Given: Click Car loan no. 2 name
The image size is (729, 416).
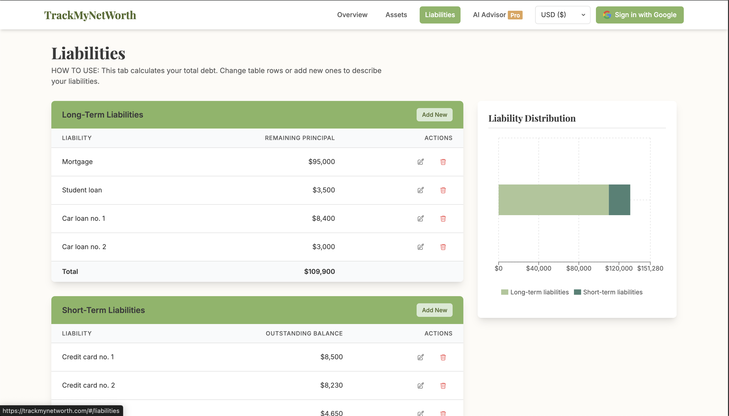Looking at the screenshot, I should click(84, 247).
